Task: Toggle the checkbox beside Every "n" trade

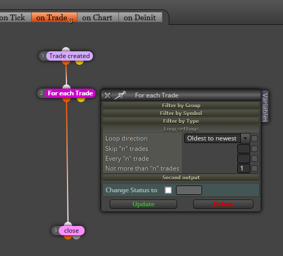Action: tap(254, 159)
